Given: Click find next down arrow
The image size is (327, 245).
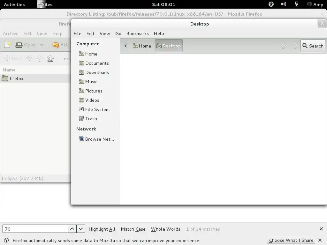Looking at the screenshot, I should click(81, 229).
